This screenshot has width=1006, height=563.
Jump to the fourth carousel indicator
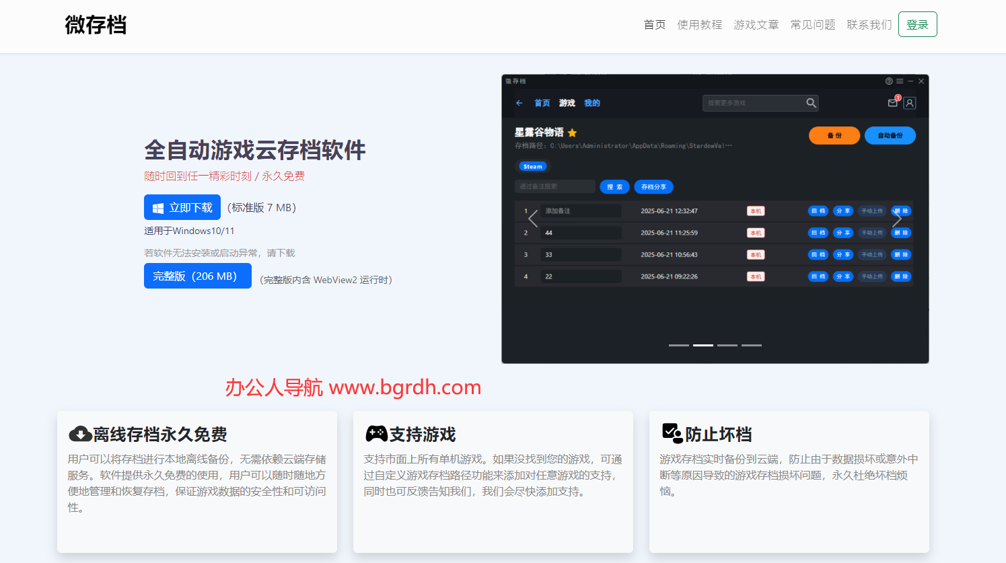pos(752,345)
